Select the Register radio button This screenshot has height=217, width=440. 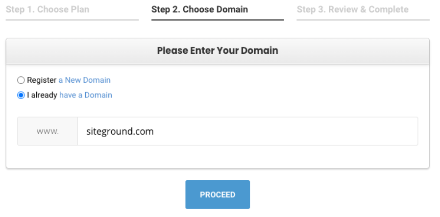(21, 80)
